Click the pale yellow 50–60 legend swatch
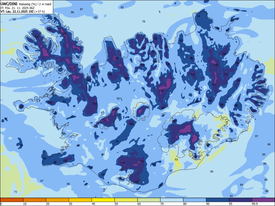This screenshot has height=206, width=275. click(x=126, y=200)
